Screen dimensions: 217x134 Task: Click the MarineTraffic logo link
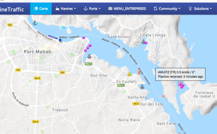pos(12,9)
